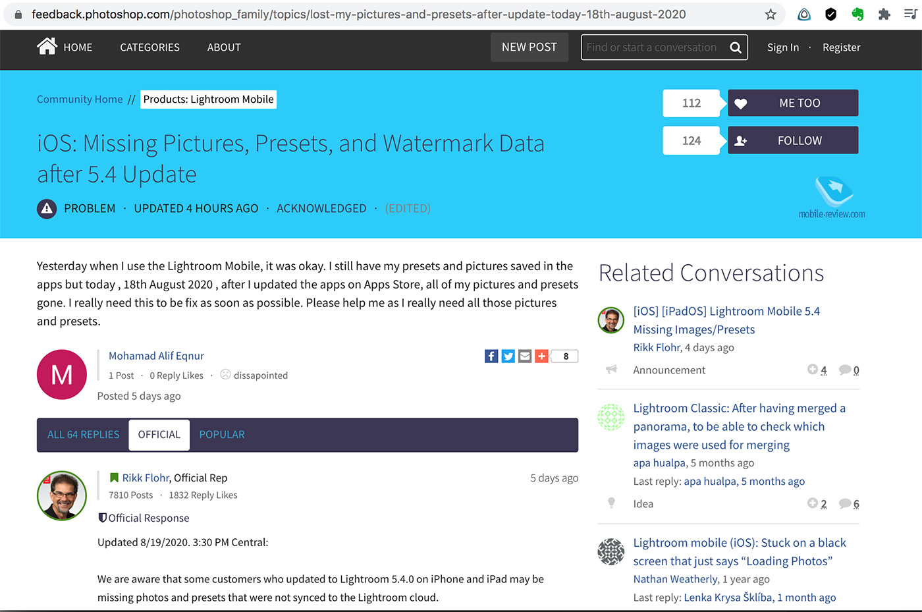Share post on Facebook
This screenshot has width=922, height=612.
[491, 356]
